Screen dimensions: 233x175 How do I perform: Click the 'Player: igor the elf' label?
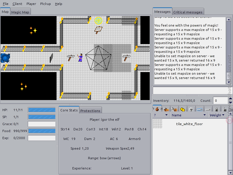(105, 120)
